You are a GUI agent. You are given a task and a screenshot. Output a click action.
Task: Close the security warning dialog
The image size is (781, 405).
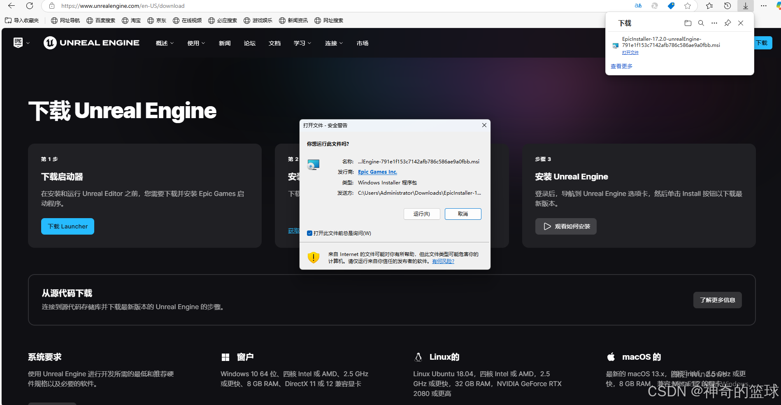click(484, 125)
